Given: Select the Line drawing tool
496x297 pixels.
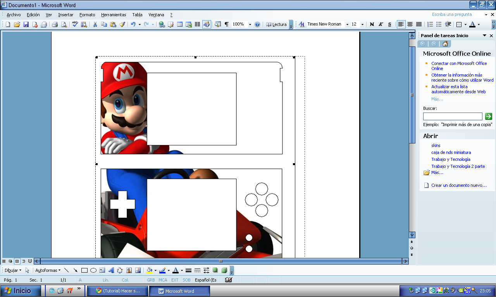Looking at the screenshot, I should [x=67, y=270].
